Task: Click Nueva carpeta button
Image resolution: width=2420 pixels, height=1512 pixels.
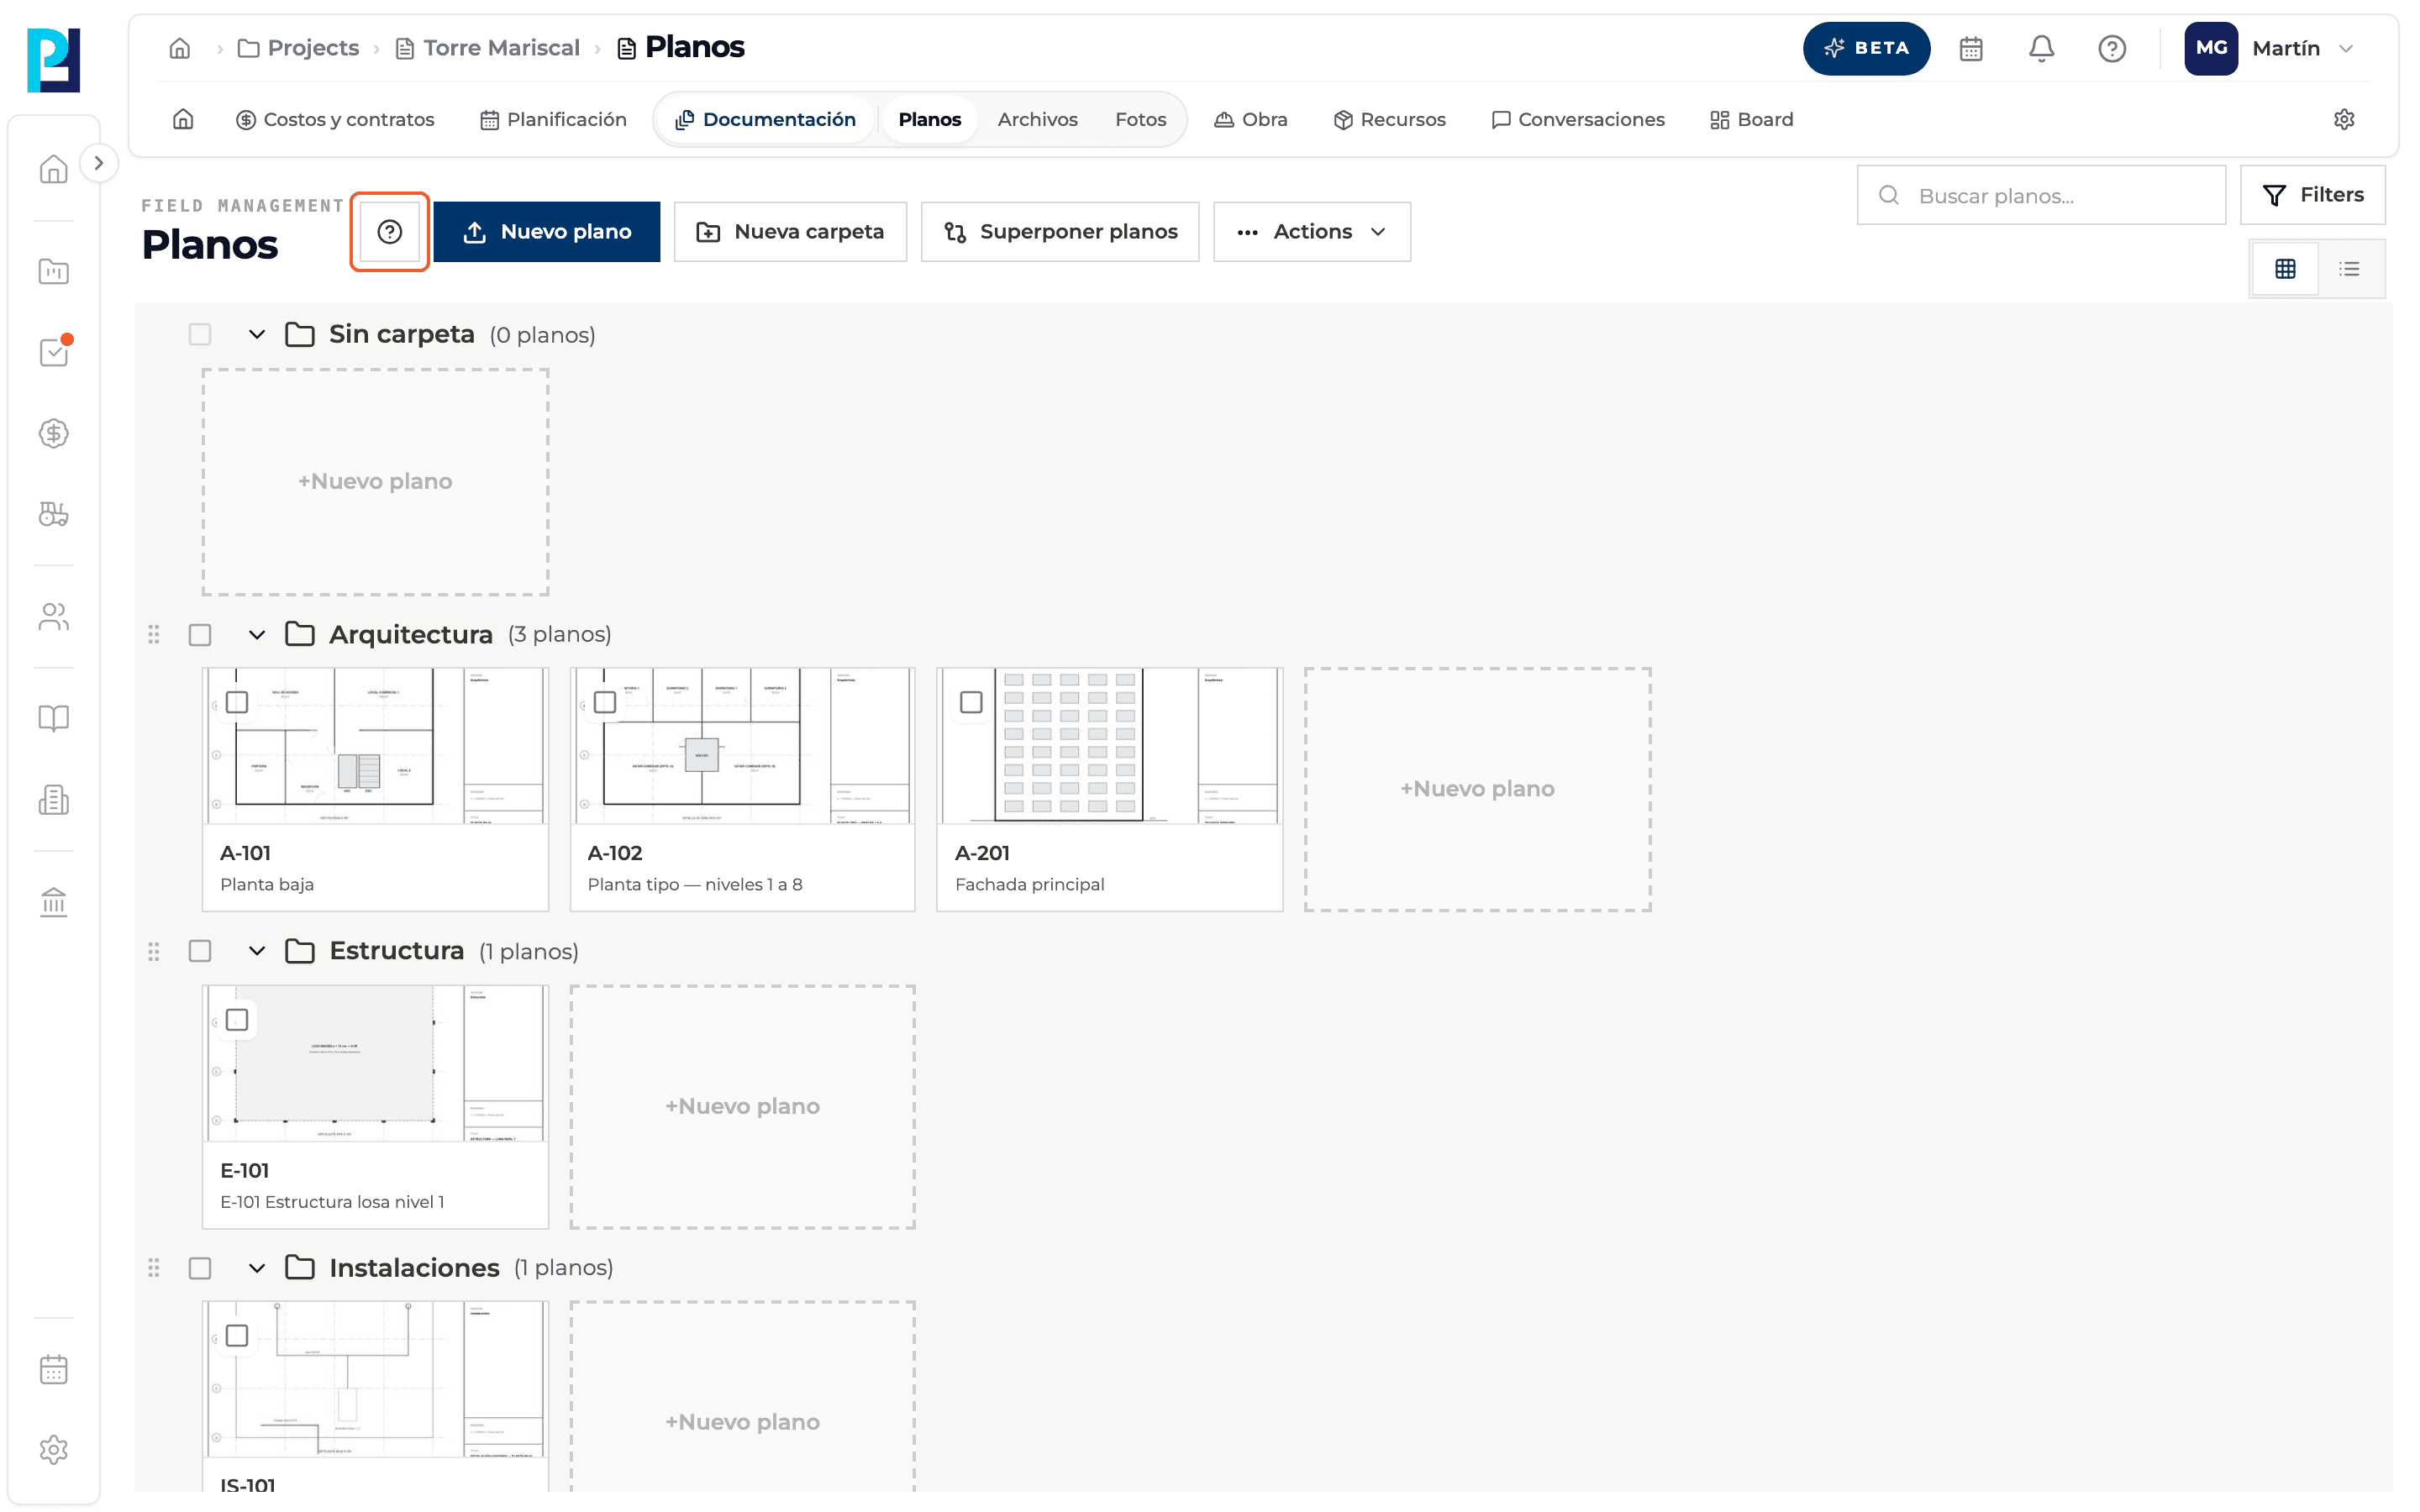Action: (x=790, y=232)
